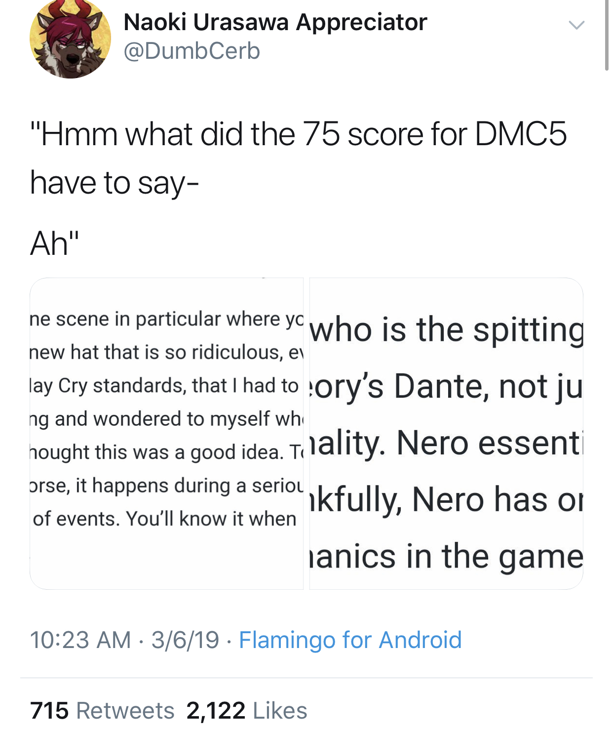Select the 10:23 AM timestamp
The image size is (613, 730).
click(80, 640)
